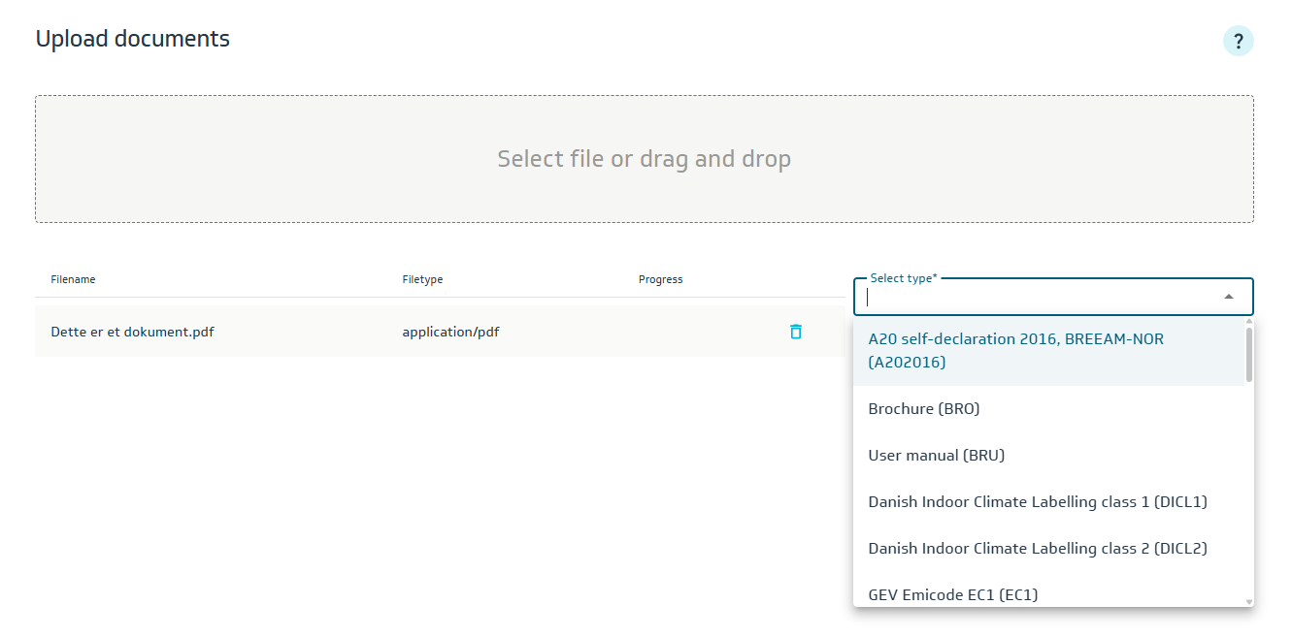1292x637 pixels.
Task: Click the dropdown list's scroll up arrow
Action: pyautogui.click(x=1249, y=322)
